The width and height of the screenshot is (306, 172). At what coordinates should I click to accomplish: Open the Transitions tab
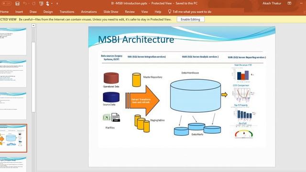click(x=67, y=11)
